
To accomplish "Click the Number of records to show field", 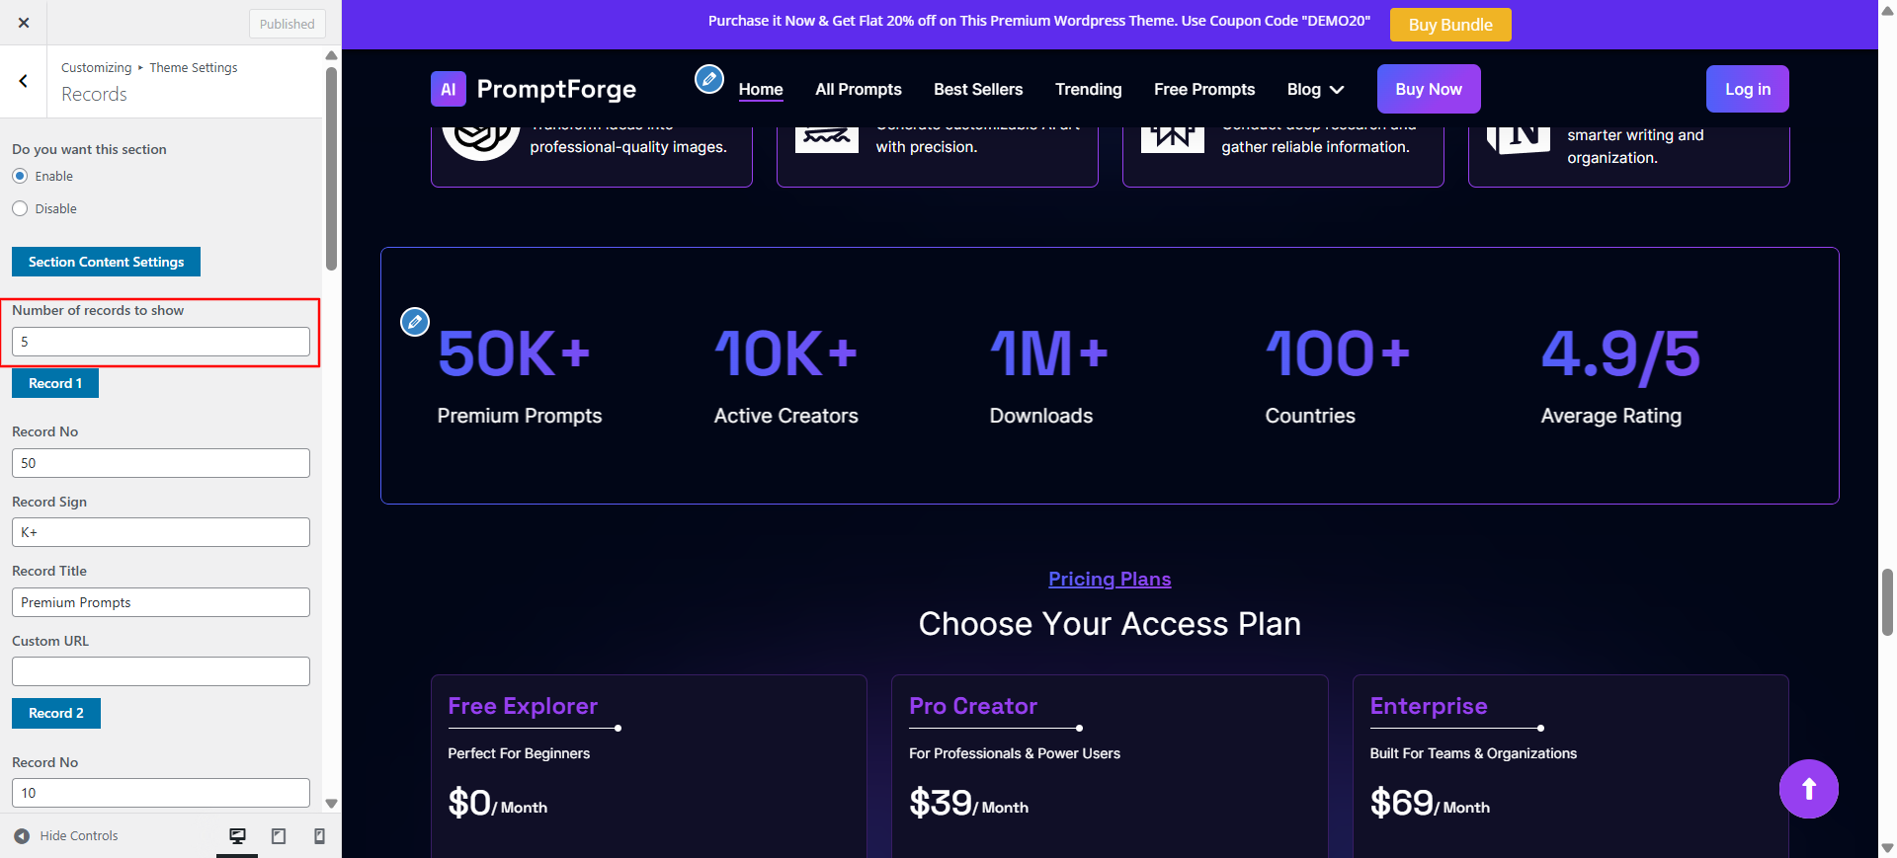I will coord(161,342).
